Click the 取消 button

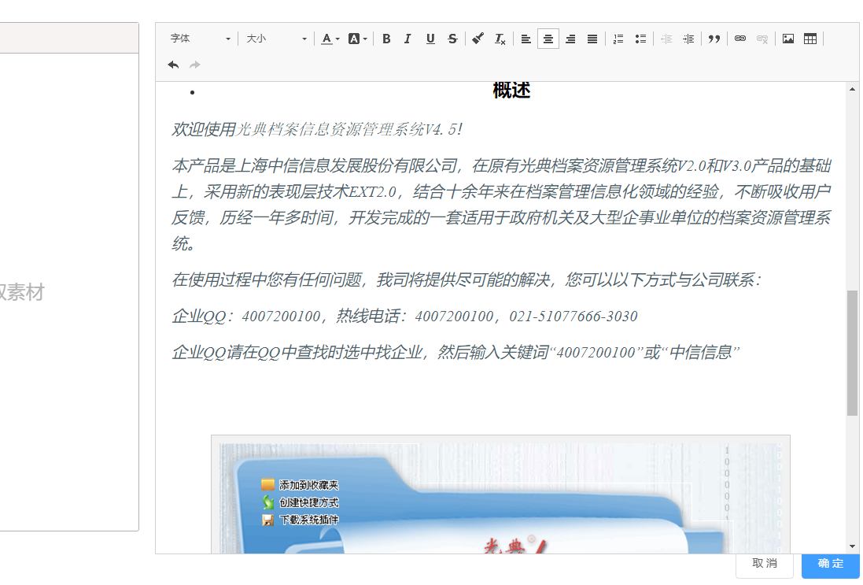click(765, 564)
